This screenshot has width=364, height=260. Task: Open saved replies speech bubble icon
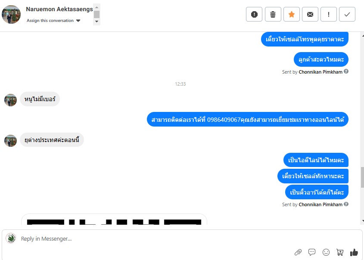(x=312, y=252)
